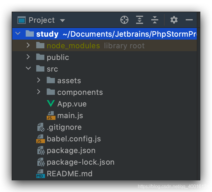Select the README.md file name
Viewport: 212px width, 192px height.
[69, 174]
